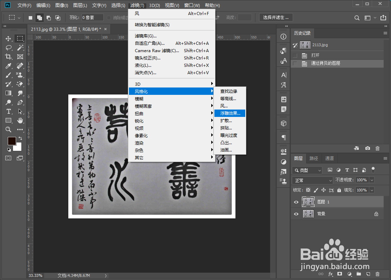Add layer mask icon at panel bottom
Viewport: 391px width, 280px height.
point(339,274)
